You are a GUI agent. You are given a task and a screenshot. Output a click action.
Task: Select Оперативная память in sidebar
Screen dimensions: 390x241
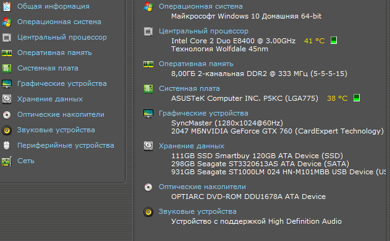tap(54, 53)
